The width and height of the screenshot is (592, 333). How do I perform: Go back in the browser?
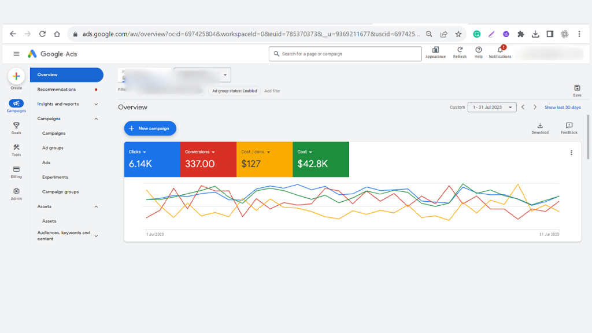point(13,34)
